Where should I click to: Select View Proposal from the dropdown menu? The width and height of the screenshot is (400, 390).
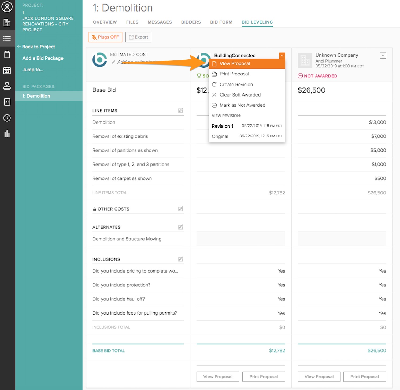(235, 64)
